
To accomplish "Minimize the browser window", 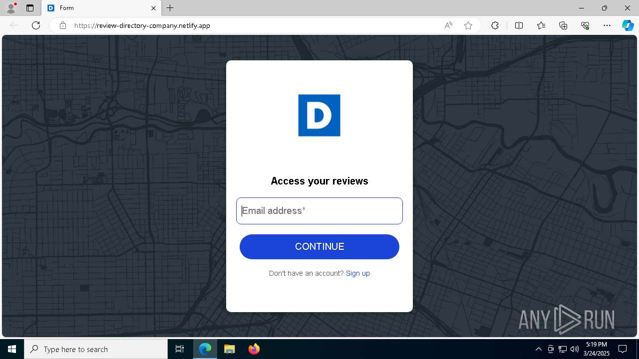I will (x=582, y=8).
